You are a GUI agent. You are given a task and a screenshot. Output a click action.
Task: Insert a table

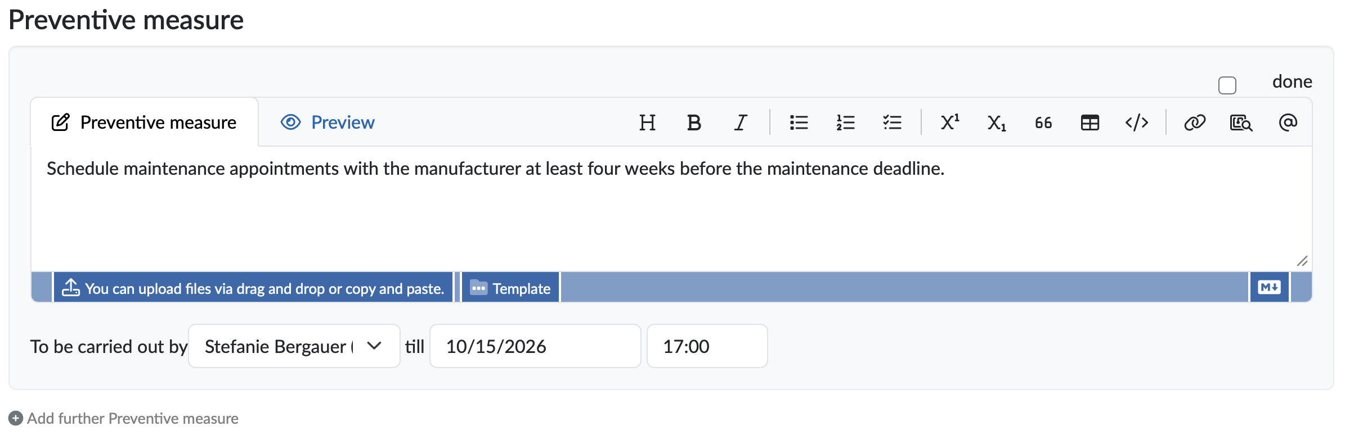coord(1090,123)
